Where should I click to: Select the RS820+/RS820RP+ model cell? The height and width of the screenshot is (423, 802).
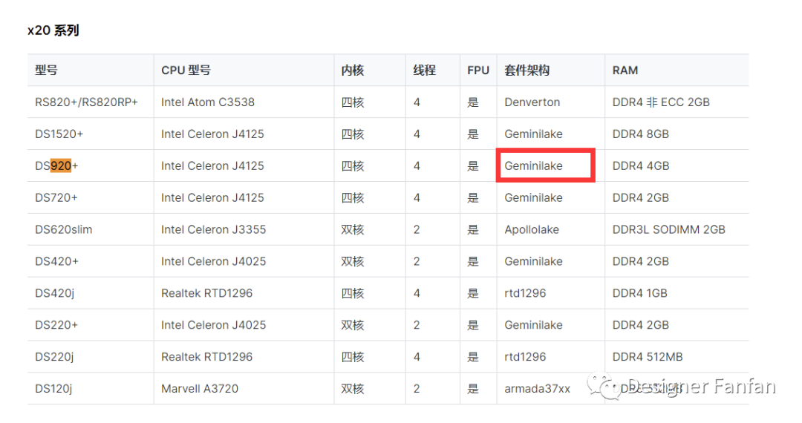[86, 102]
